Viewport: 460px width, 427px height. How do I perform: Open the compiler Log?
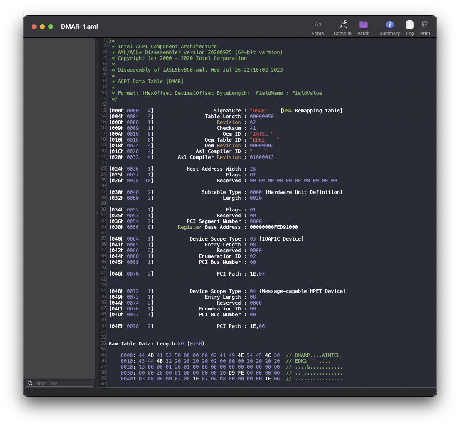click(410, 27)
